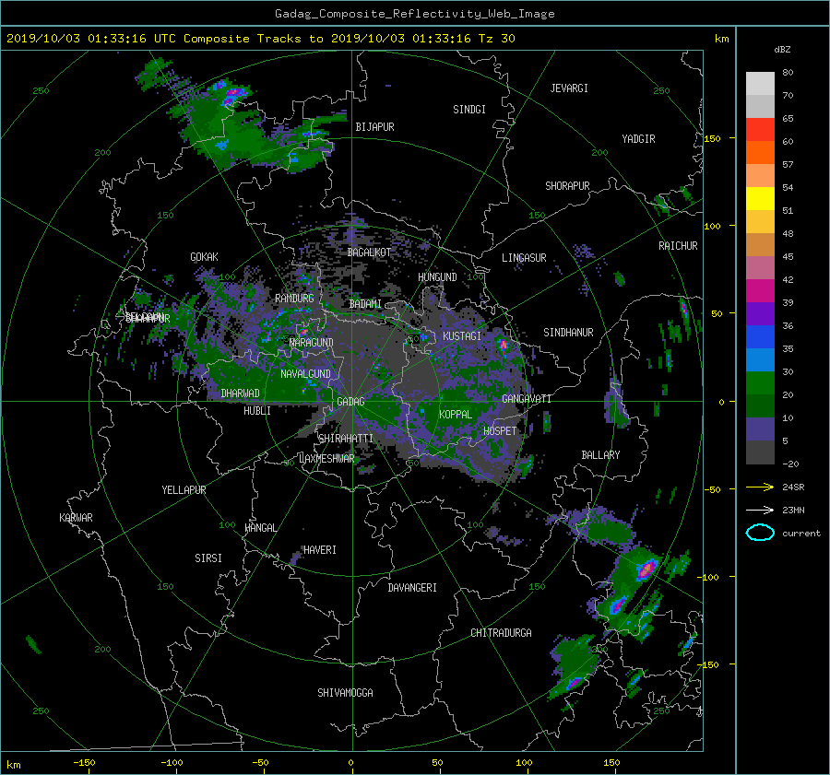Click the magenta echo core east of Kustagi
830x775 pixels.
click(503, 345)
